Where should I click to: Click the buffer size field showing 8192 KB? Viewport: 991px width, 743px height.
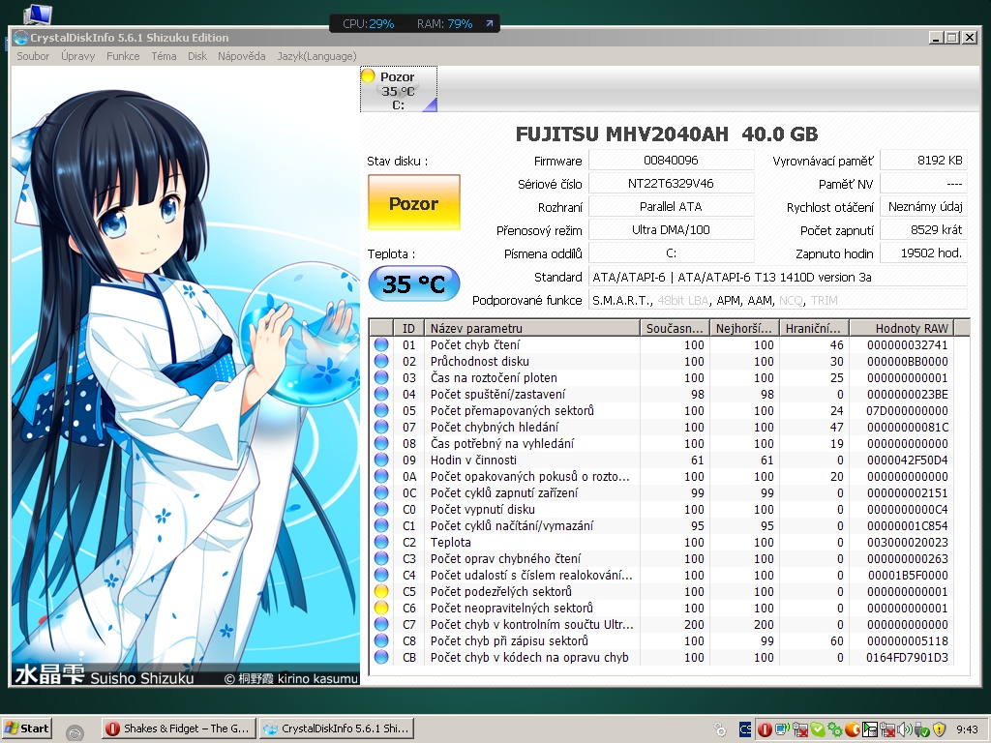coord(923,160)
